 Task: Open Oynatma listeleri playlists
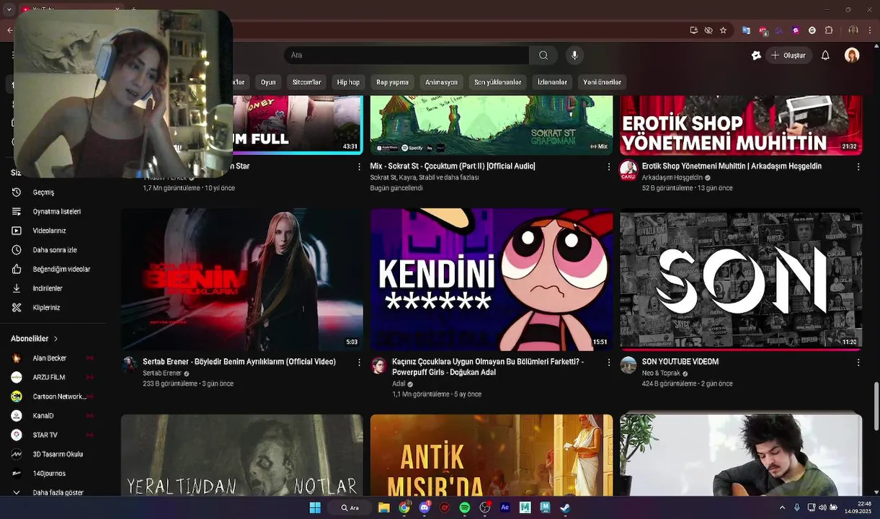click(56, 212)
